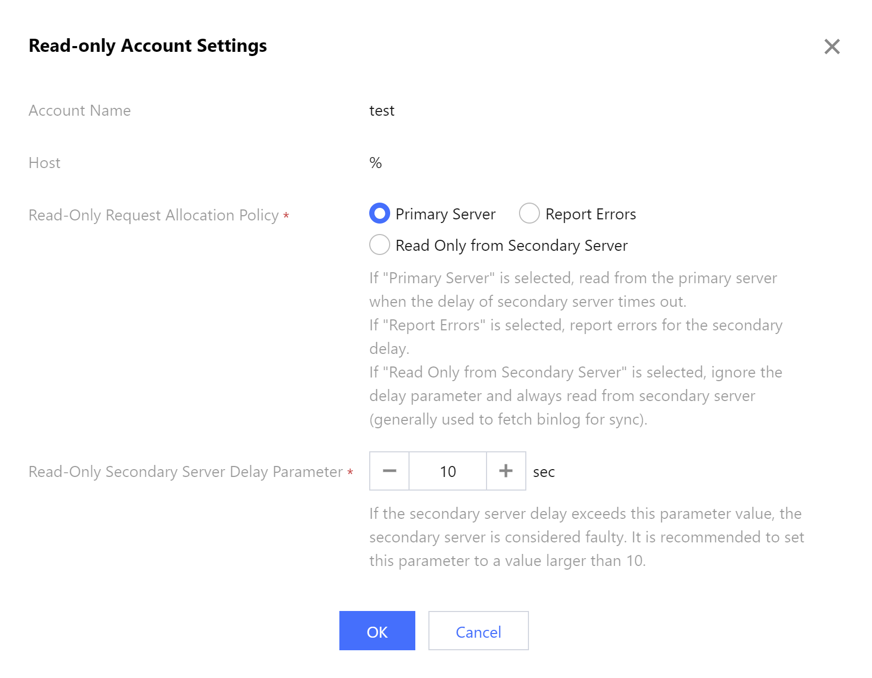Viewport: 872px width, 678px height.
Task: Click the "Read-Only Secondary Server Delay Parameter" label
Action: click(185, 472)
